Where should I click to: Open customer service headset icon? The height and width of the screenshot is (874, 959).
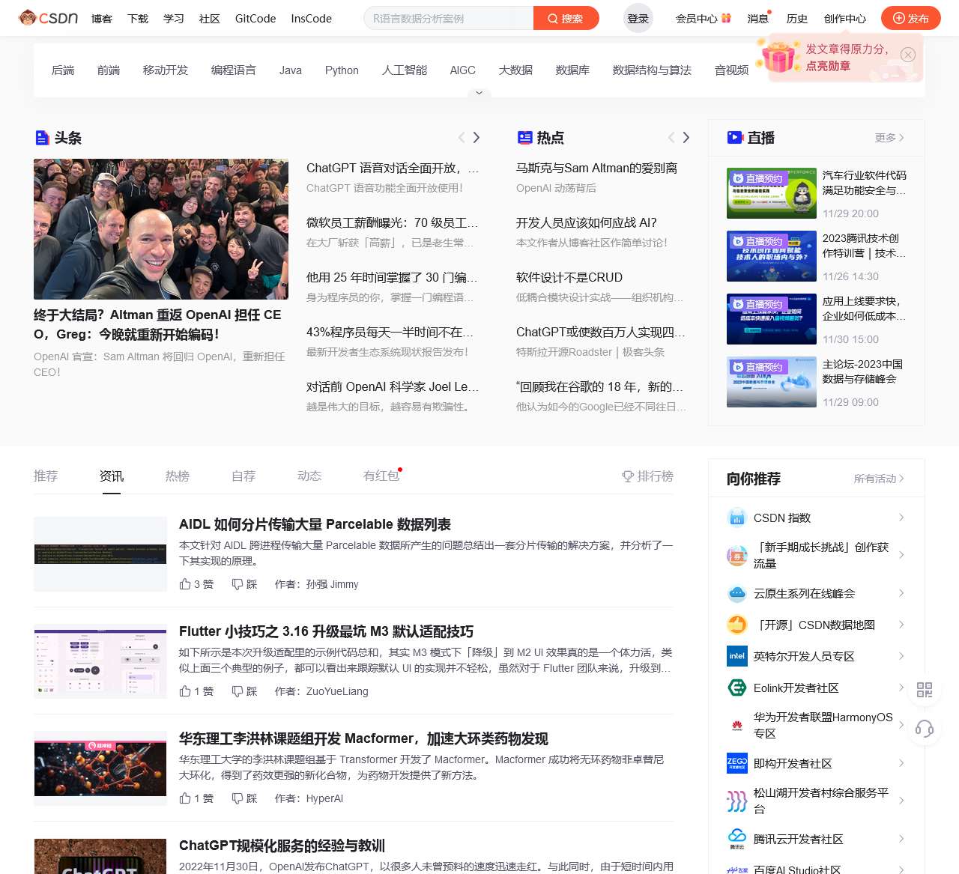(925, 729)
